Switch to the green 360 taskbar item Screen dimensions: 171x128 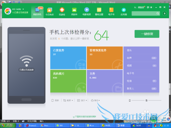coord(62,126)
